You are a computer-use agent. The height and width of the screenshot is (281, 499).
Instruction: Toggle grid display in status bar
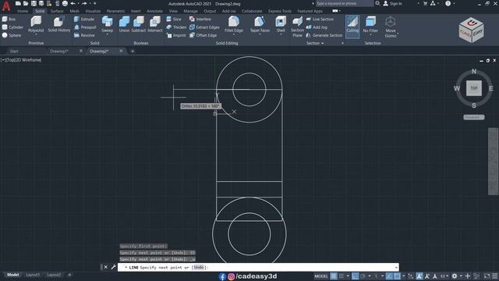[334, 276]
